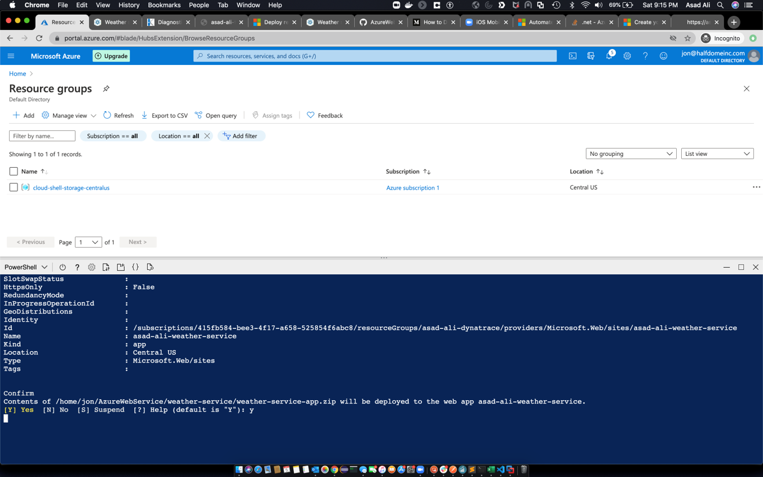
Task: Click the web preview icon in Cloud Shell
Action: click(150, 267)
